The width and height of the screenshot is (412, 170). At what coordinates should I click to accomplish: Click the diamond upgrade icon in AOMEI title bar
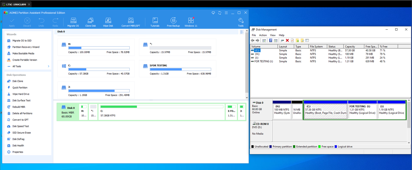point(213,13)
